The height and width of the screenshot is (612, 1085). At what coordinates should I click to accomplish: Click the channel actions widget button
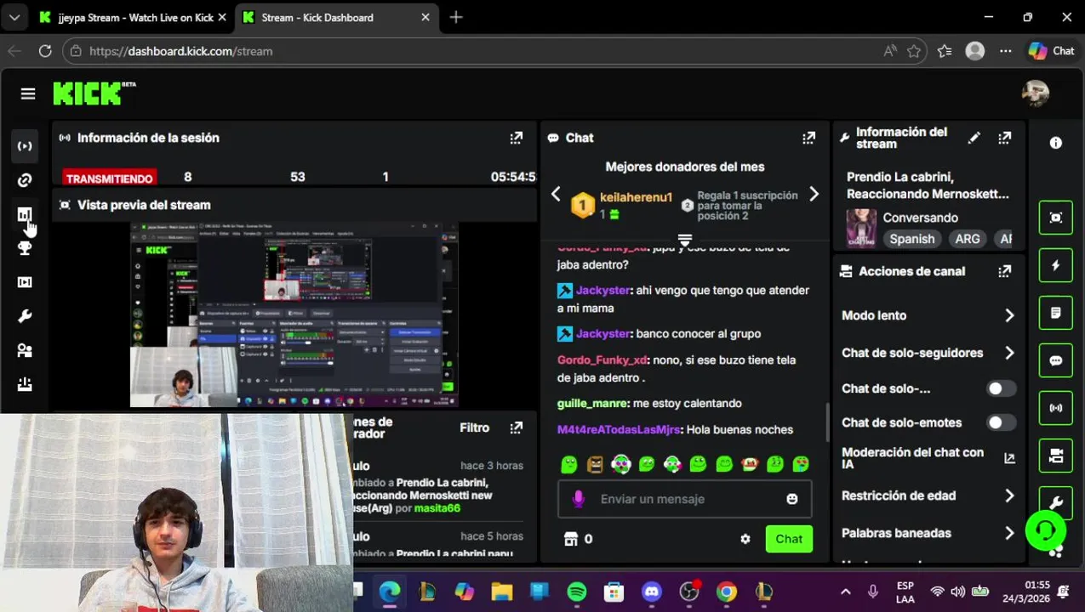(1056, 456)
